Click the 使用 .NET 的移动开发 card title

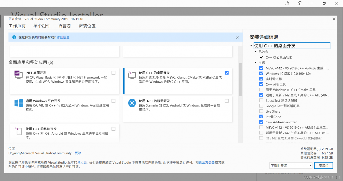tap(154, 101)
